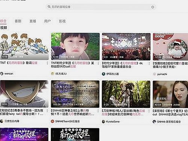This screenshot has height=141, width=188.
Task: Click uploader name SNH48TeamSII应援会
Action: tap(67, 121)
